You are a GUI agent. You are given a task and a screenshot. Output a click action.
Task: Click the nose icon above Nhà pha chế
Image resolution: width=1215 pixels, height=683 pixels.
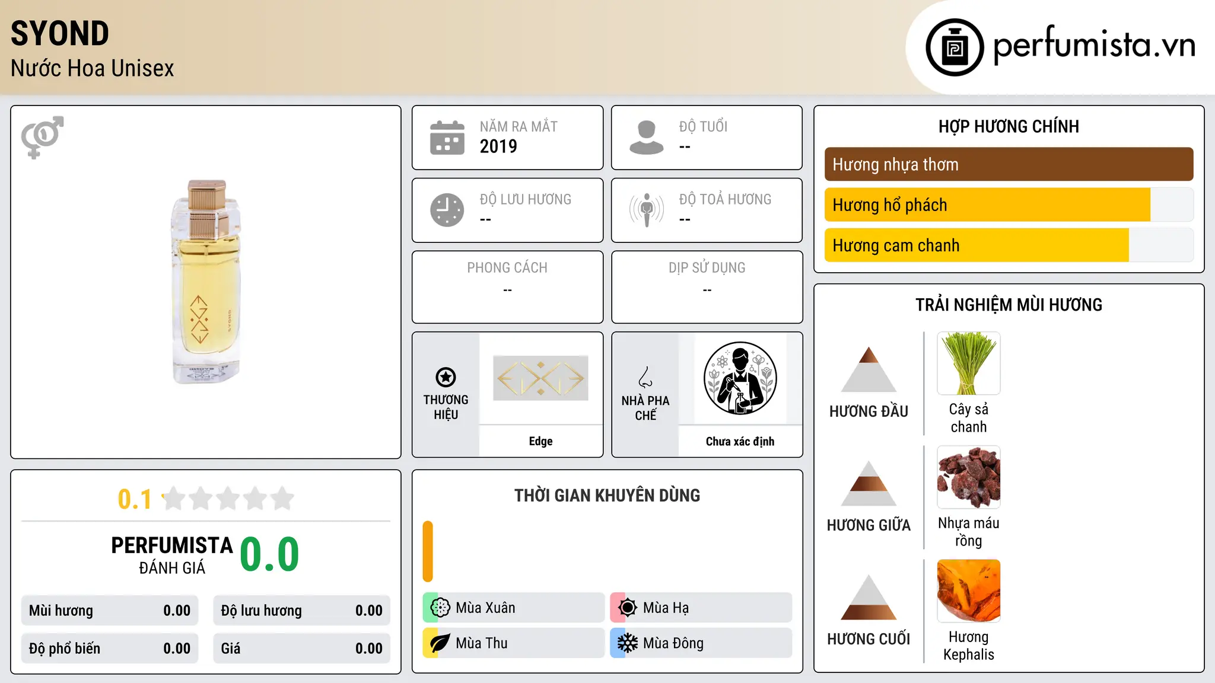click(645, 377)
